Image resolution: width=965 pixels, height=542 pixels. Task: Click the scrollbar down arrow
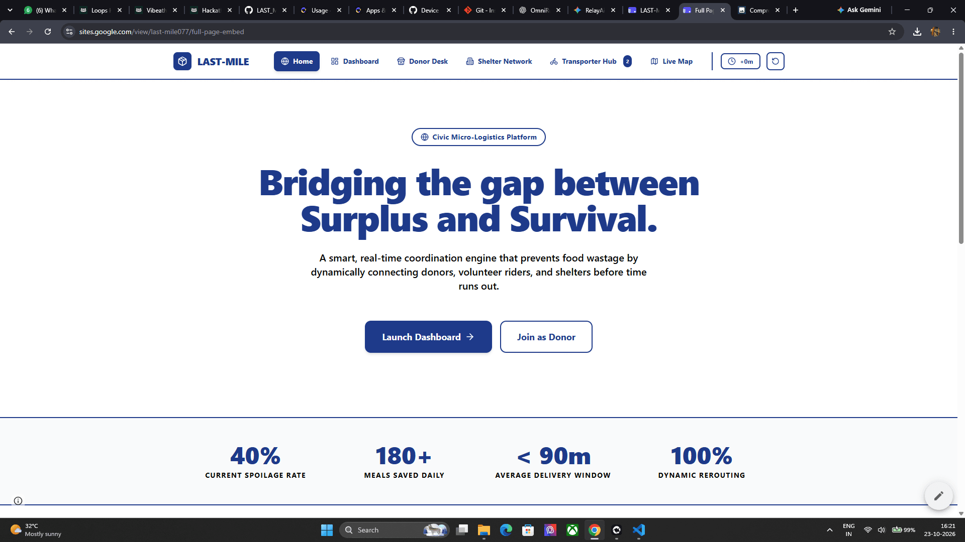pos(961,513)
